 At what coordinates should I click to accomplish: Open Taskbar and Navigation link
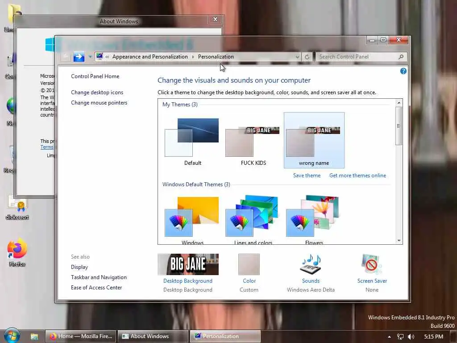[x=99, y=277]
